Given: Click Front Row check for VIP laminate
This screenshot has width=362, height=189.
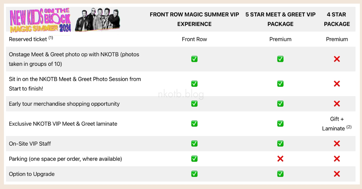Looking at the screenshot, I should click(194, 123).
